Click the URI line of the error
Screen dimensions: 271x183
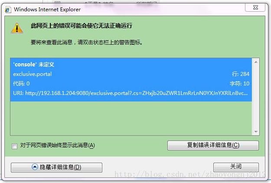(131, 93)
